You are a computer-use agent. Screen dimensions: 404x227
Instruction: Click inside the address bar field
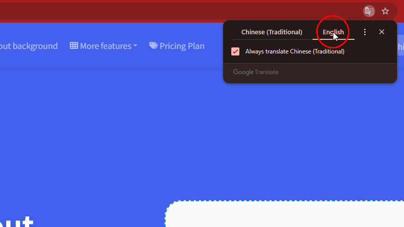(x=180, y=11)
